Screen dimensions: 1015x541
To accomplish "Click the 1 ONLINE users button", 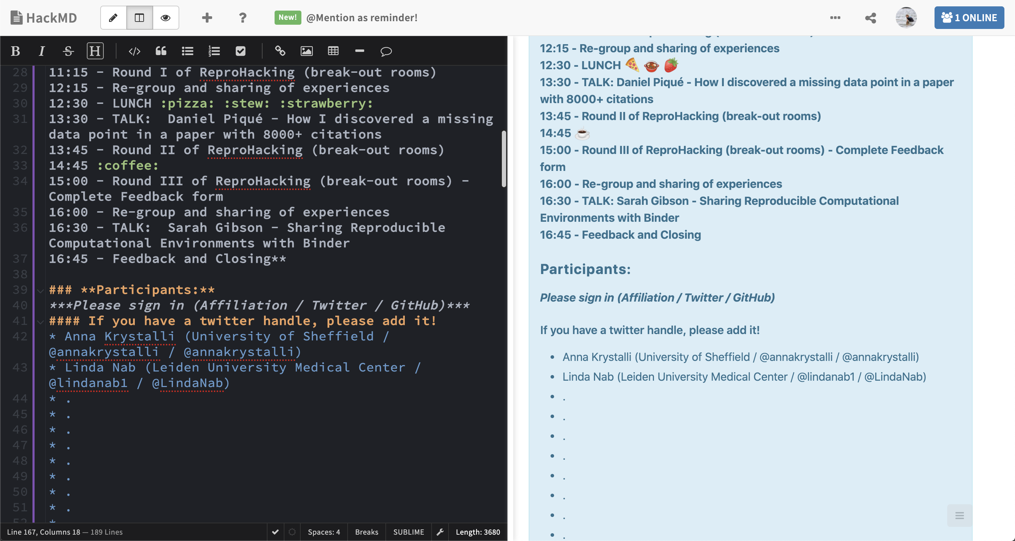I will pos(969,18).
